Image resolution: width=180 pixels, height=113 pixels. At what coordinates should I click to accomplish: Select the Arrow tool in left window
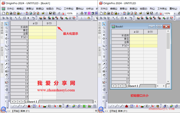[x=6, y=64]
